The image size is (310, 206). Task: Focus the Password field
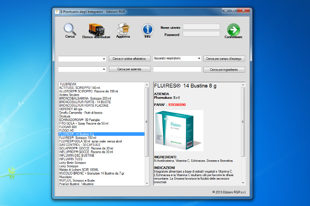(201, 34)
